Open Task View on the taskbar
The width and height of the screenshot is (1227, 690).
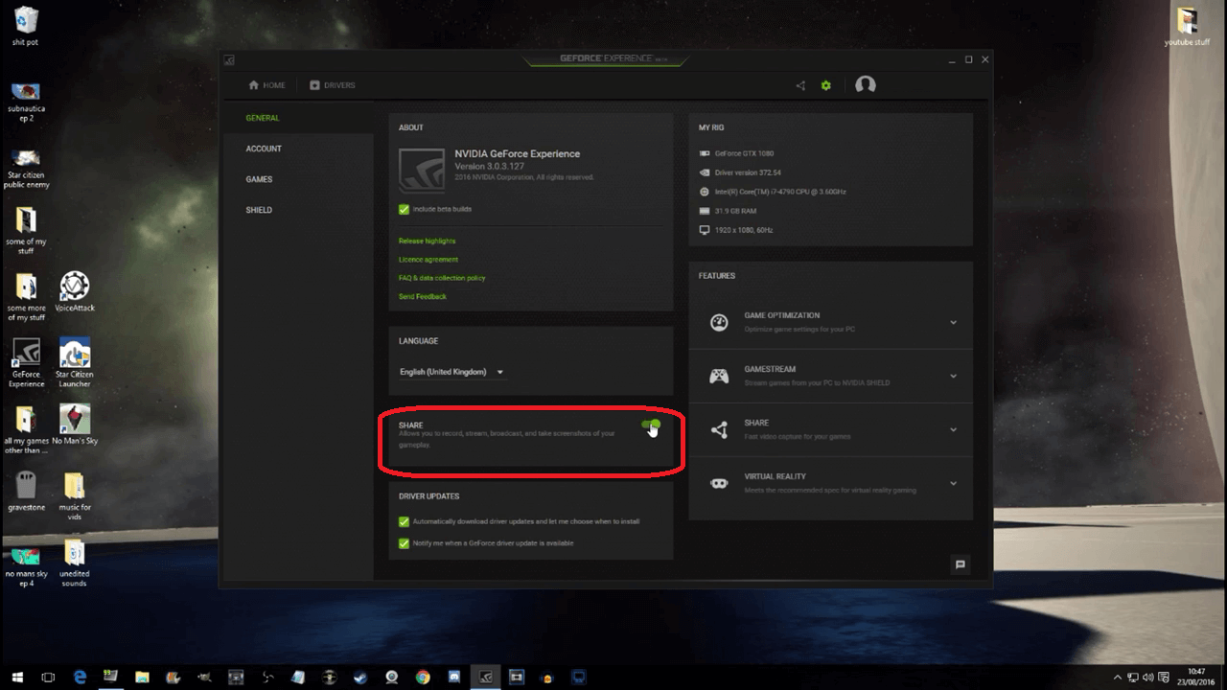coord(48,676)
